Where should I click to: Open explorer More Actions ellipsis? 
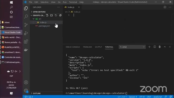pos(58,7)
